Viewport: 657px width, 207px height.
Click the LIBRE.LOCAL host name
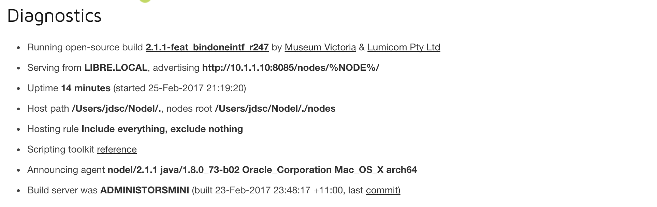(116, 68)
